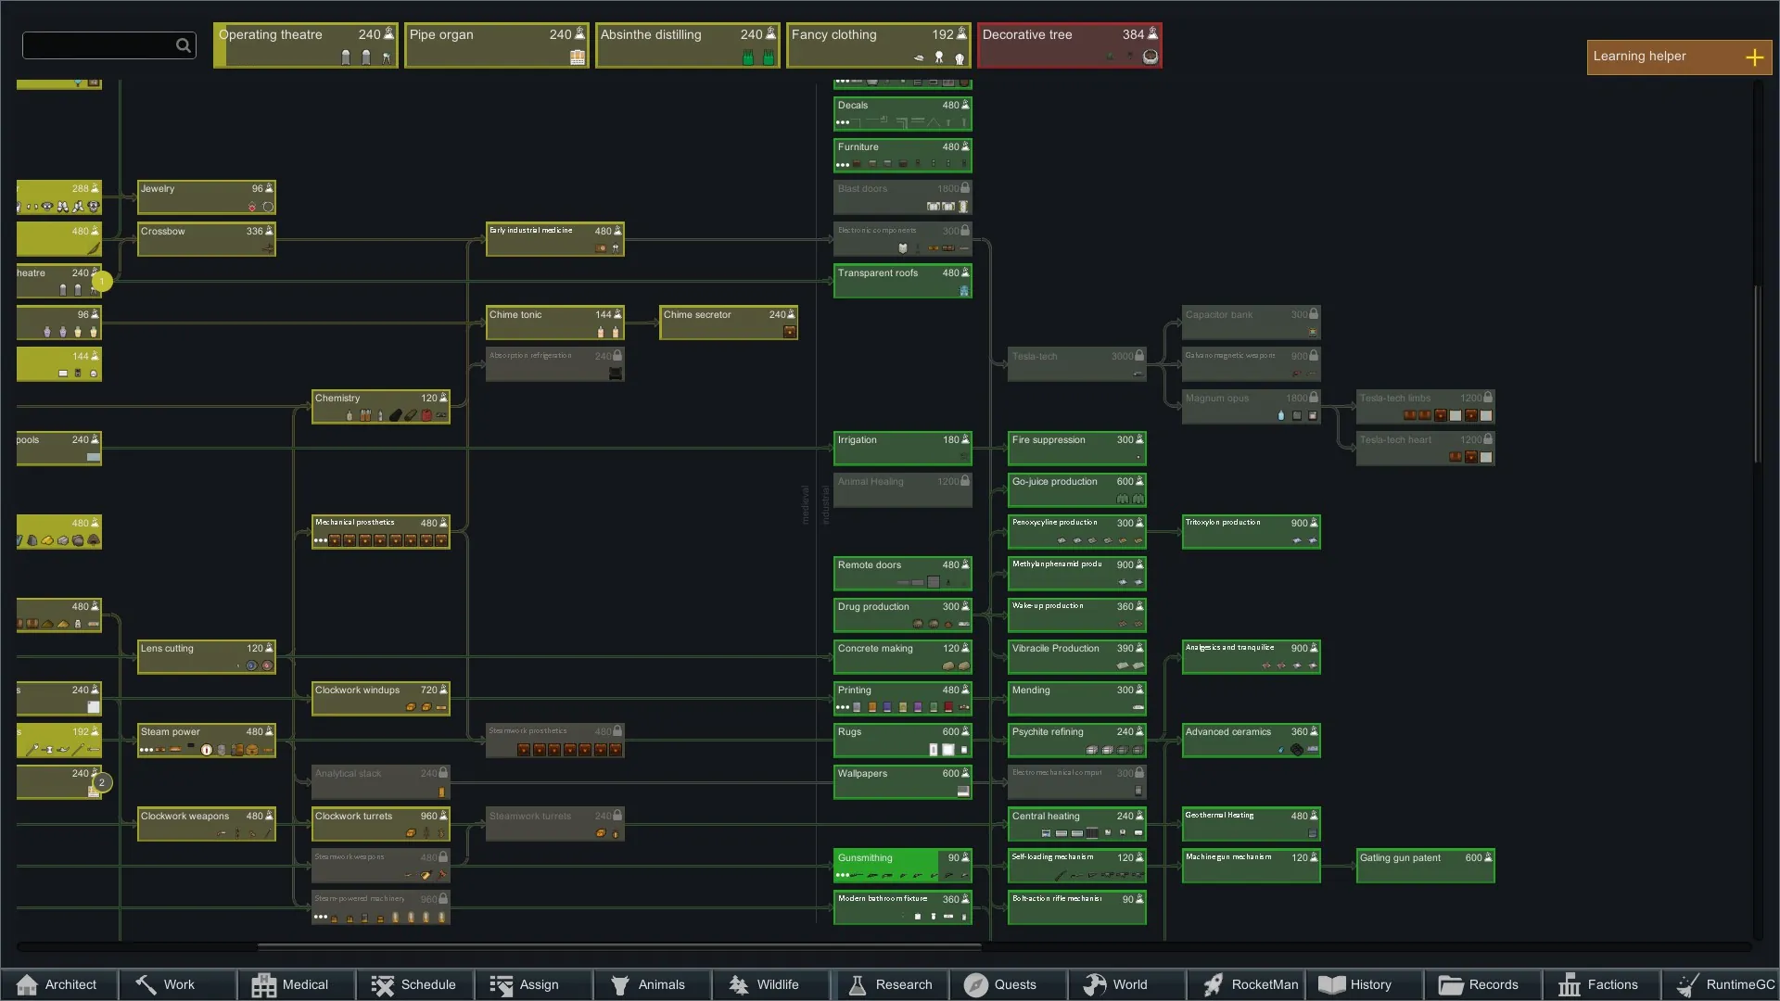This screenshot has height=1001, width=1780.
Task: Click the Learning helper plus icon
Action: click(x=1754, y=57)
